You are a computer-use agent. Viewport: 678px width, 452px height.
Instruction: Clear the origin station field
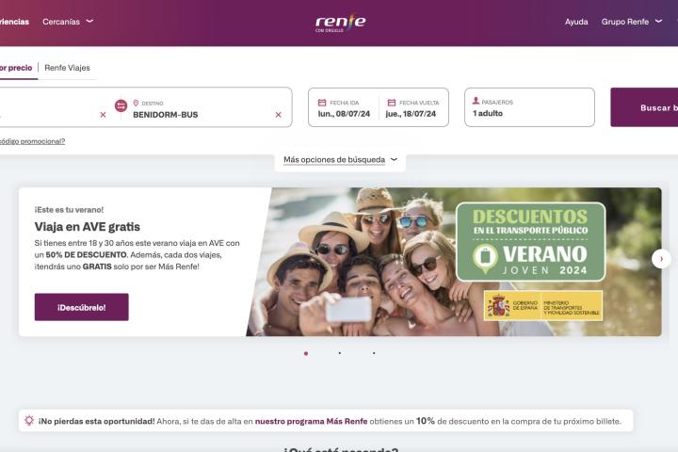pos(103,115)
